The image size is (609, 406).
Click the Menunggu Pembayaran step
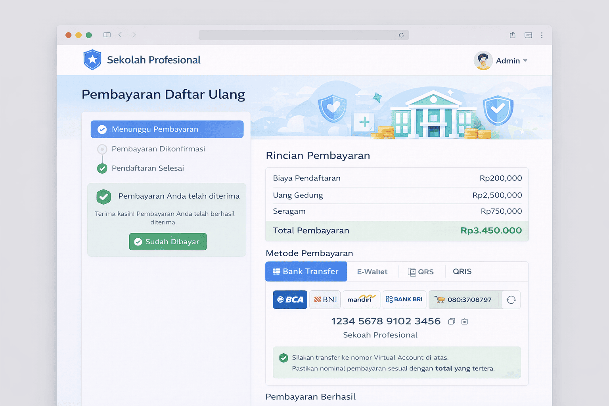coord(167,129)
